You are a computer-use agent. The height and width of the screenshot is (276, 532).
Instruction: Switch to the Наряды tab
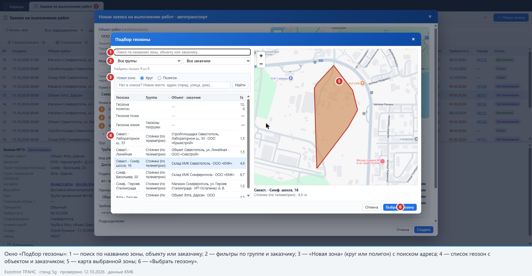[x=16, y=6]
